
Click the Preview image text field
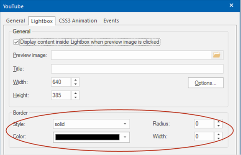pos(131,55)
